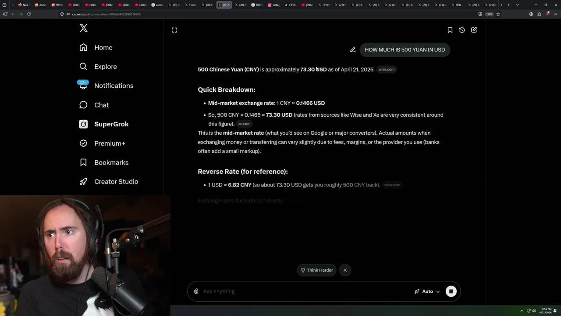Screen dimensions: 561x316
Task: Switch to the 'New T' Firefox tab
Action: (23, 5)
